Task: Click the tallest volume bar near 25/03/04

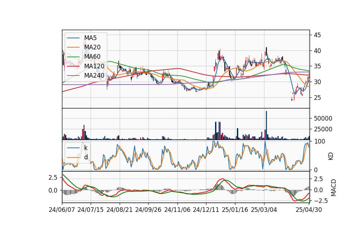Action: (266, 125)
